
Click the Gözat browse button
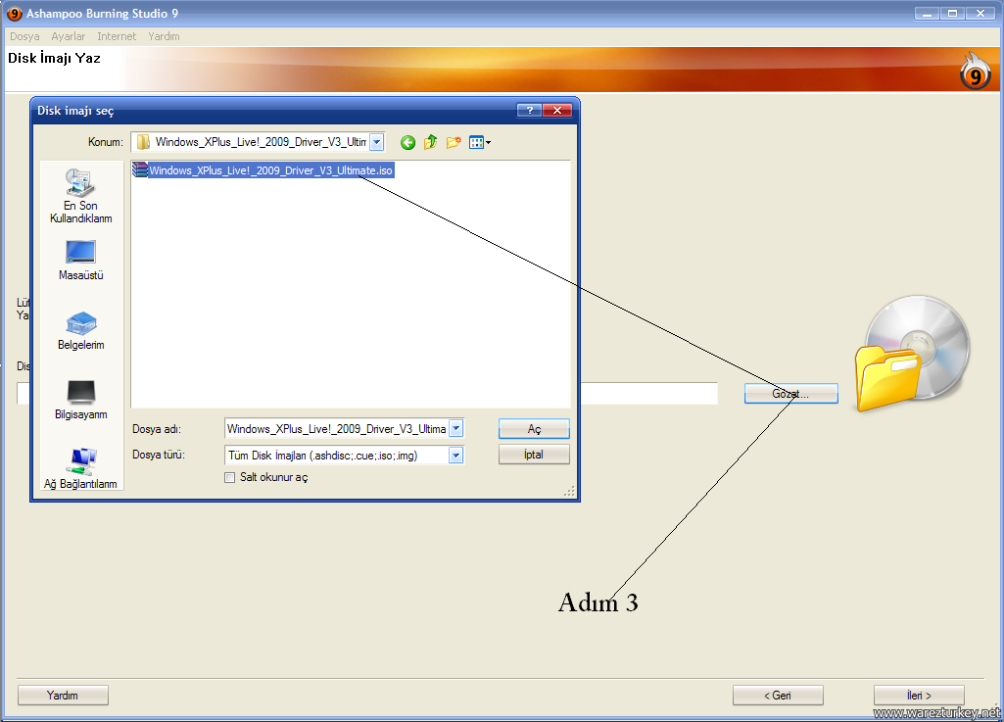tap(790, 394)
